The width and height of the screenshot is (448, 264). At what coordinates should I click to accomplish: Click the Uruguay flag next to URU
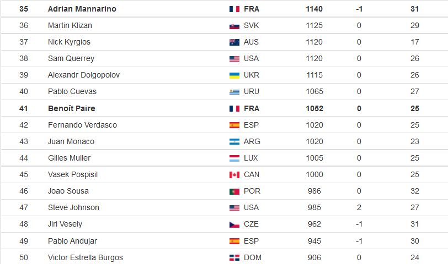click(234, 92)
